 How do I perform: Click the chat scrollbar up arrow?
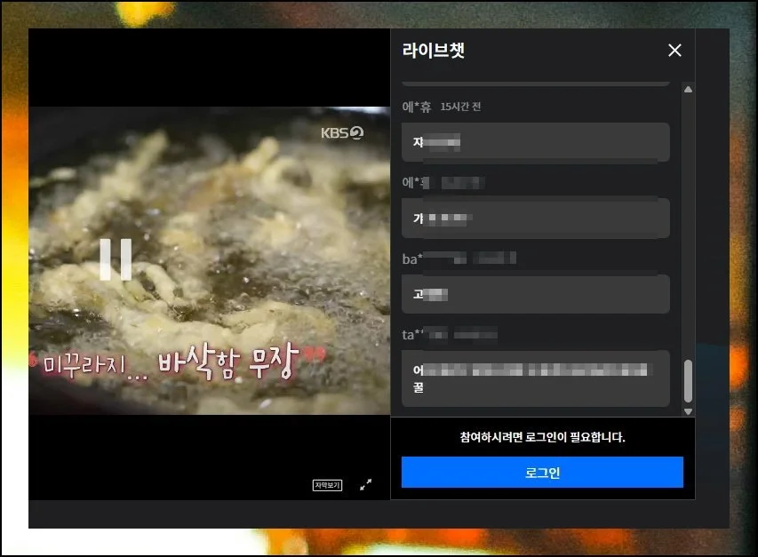tap(687, 90)
